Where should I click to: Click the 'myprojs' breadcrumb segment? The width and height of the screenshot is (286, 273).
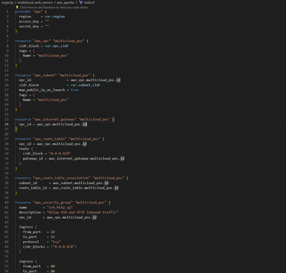tap(8, 2)
